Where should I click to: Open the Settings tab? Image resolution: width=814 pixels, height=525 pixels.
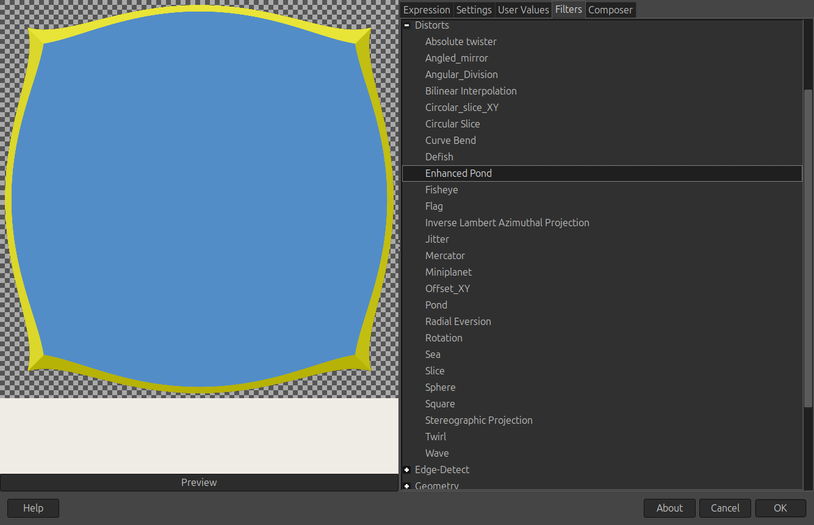tap(474, 10)
